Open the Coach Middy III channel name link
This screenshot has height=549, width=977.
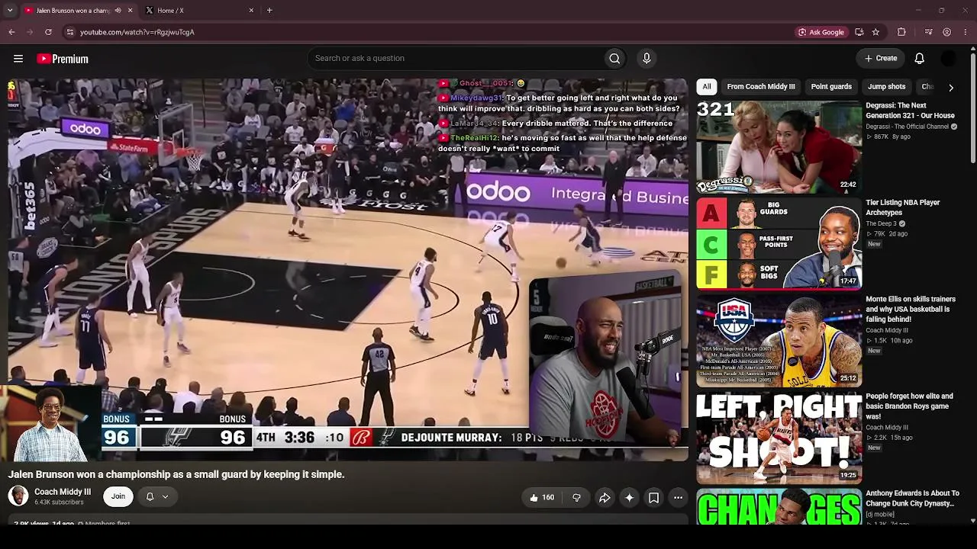(63, 492)
